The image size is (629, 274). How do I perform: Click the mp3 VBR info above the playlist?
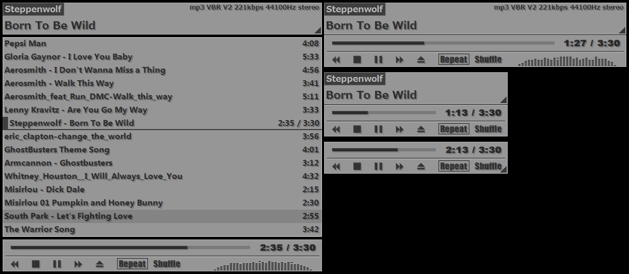255,7
